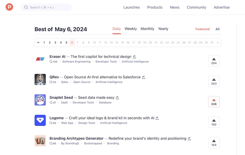This screenshot has height=155, width=245.
Task: Show All posts instead of Featured
Action: click(x=217, y=29)
